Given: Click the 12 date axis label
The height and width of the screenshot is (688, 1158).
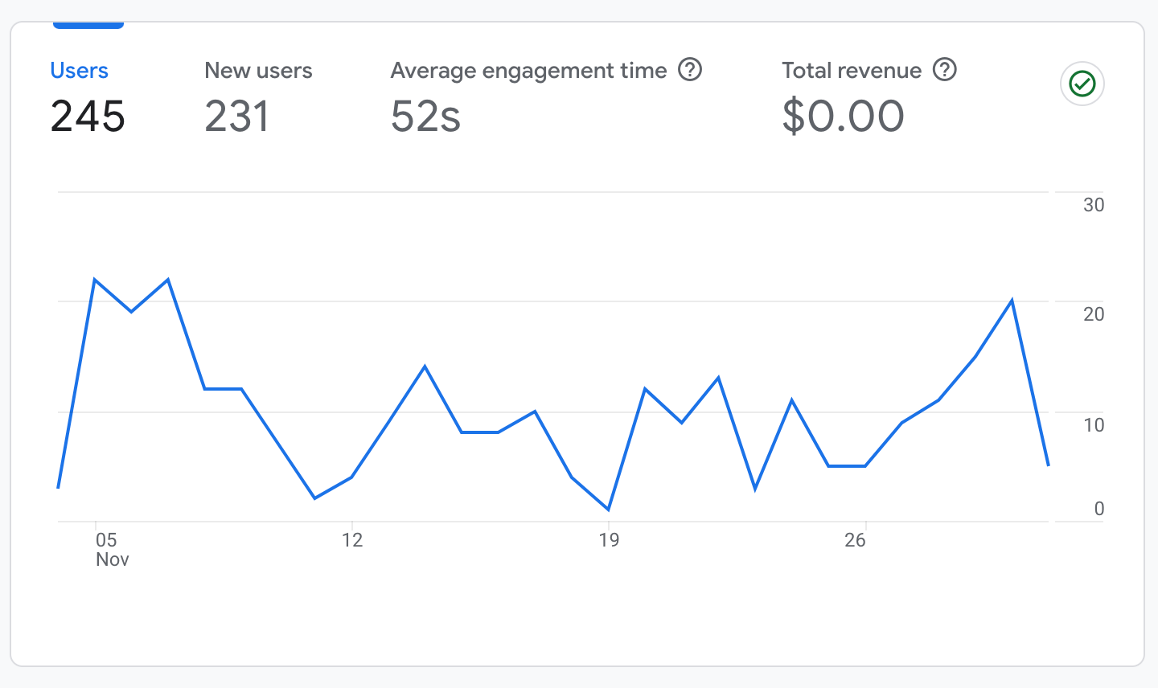Looking at the screenshot, I should [352, 540].
